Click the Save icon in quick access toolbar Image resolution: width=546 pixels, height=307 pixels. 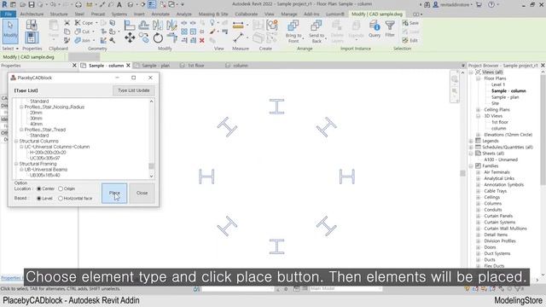point(32,4)
